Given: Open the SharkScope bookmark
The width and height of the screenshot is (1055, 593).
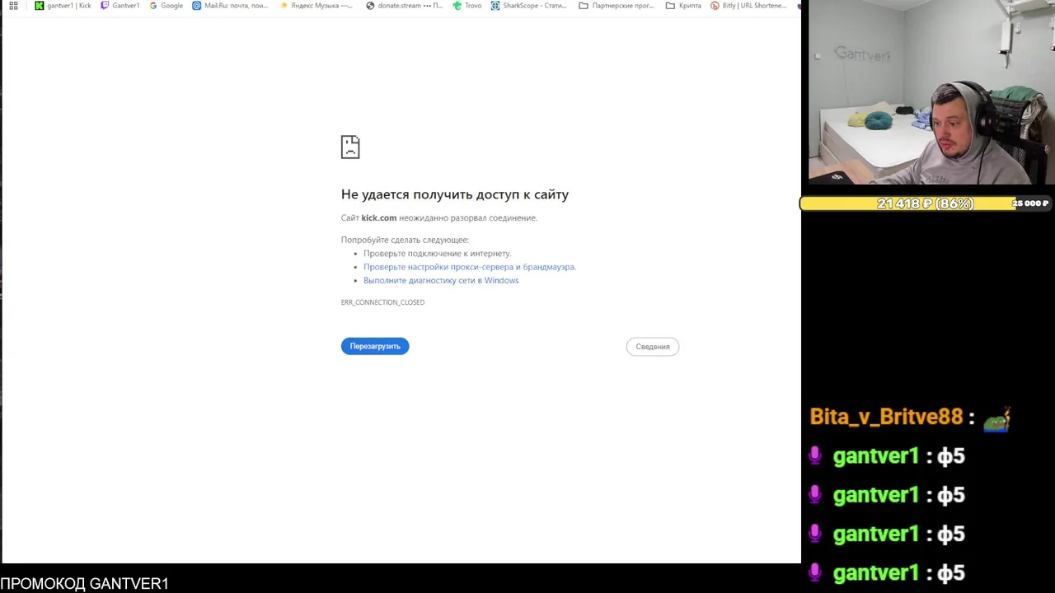Looking at the screenshot, I should coord(528,6).
